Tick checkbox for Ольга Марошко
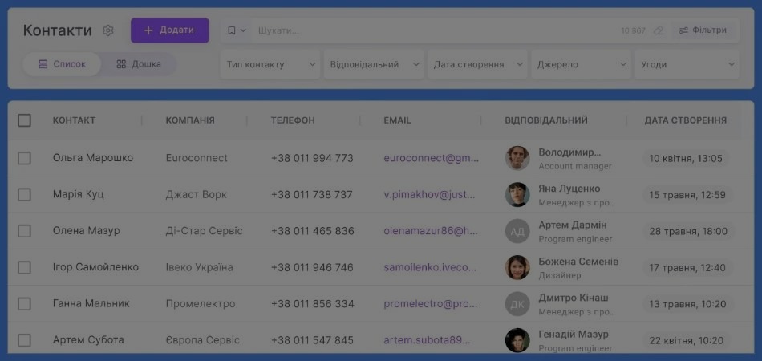The width and height of the screenshot is (762, 361). pos(24,158)
